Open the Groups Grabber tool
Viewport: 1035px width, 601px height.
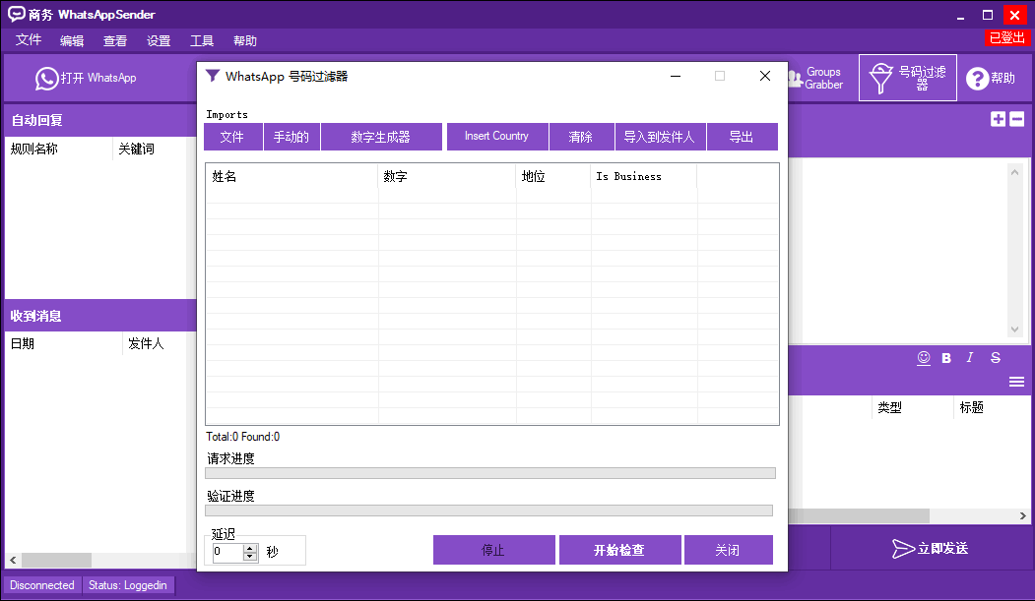[x=817, y=78]
